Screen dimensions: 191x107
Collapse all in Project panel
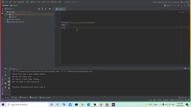[x=45, y=9]
